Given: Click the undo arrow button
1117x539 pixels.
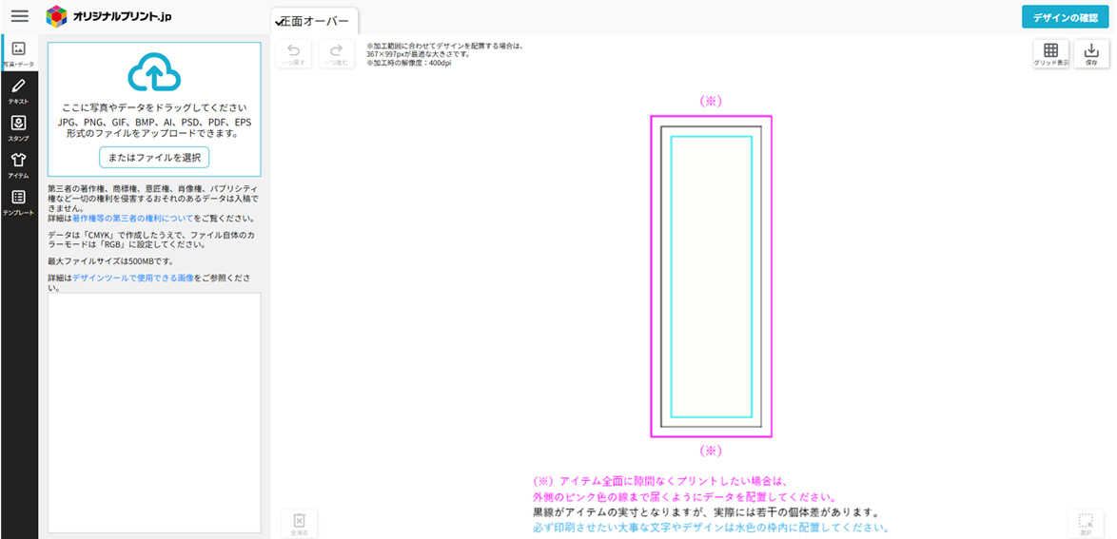Looking at the screenshot, I should [x=293, y=54].
